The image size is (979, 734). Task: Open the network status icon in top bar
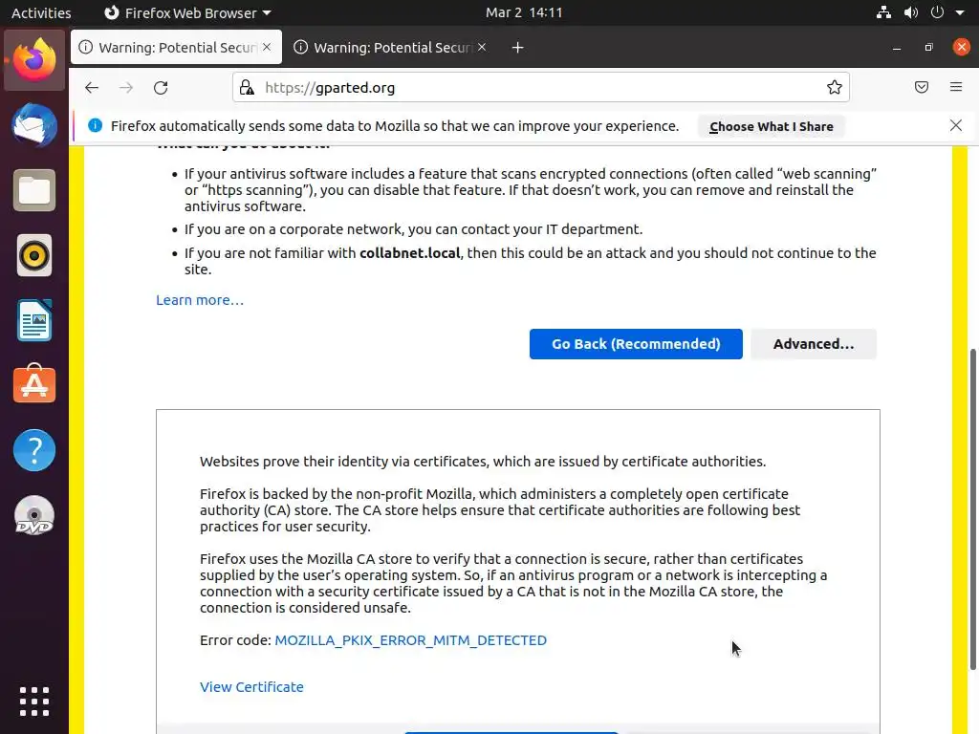tap(883, 12)
